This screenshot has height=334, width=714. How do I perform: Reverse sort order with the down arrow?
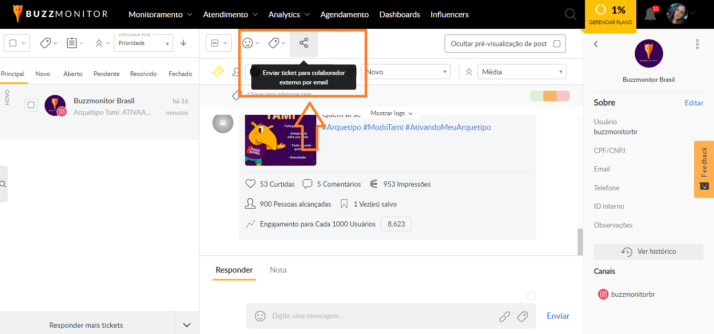point(183,43)
